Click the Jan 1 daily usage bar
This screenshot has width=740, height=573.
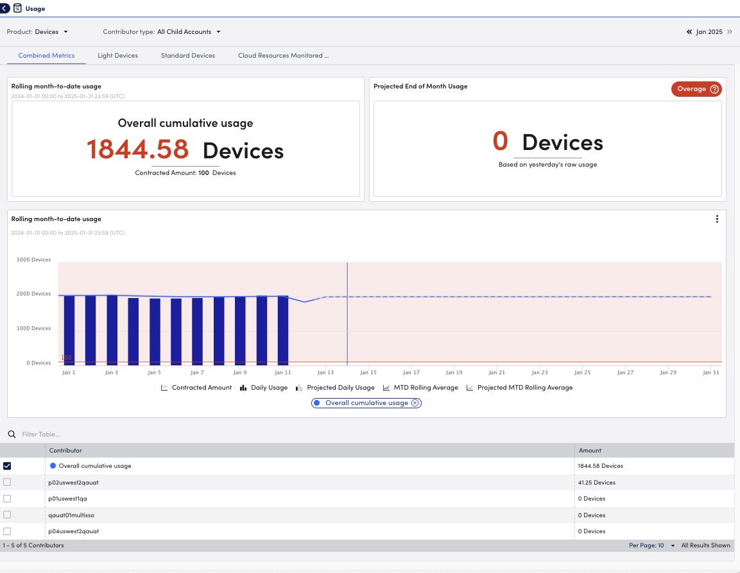click(69, 330)
